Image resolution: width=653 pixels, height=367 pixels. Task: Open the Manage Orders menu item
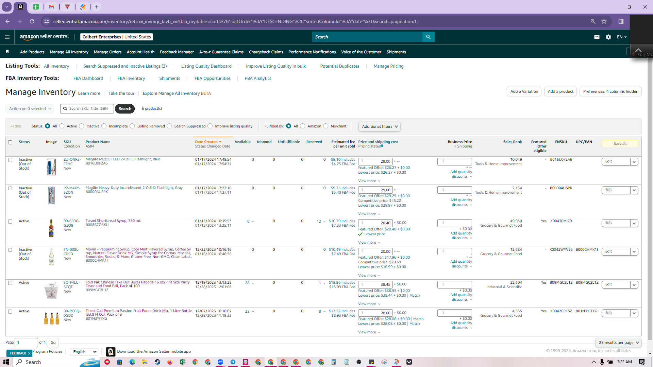[107, 52]
